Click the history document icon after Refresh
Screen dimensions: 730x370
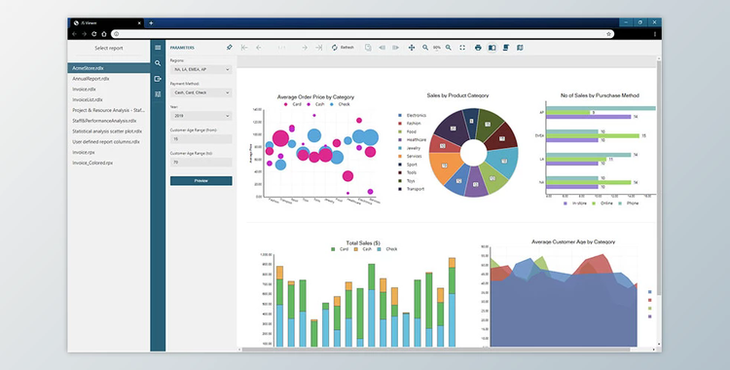pos(368,48)
